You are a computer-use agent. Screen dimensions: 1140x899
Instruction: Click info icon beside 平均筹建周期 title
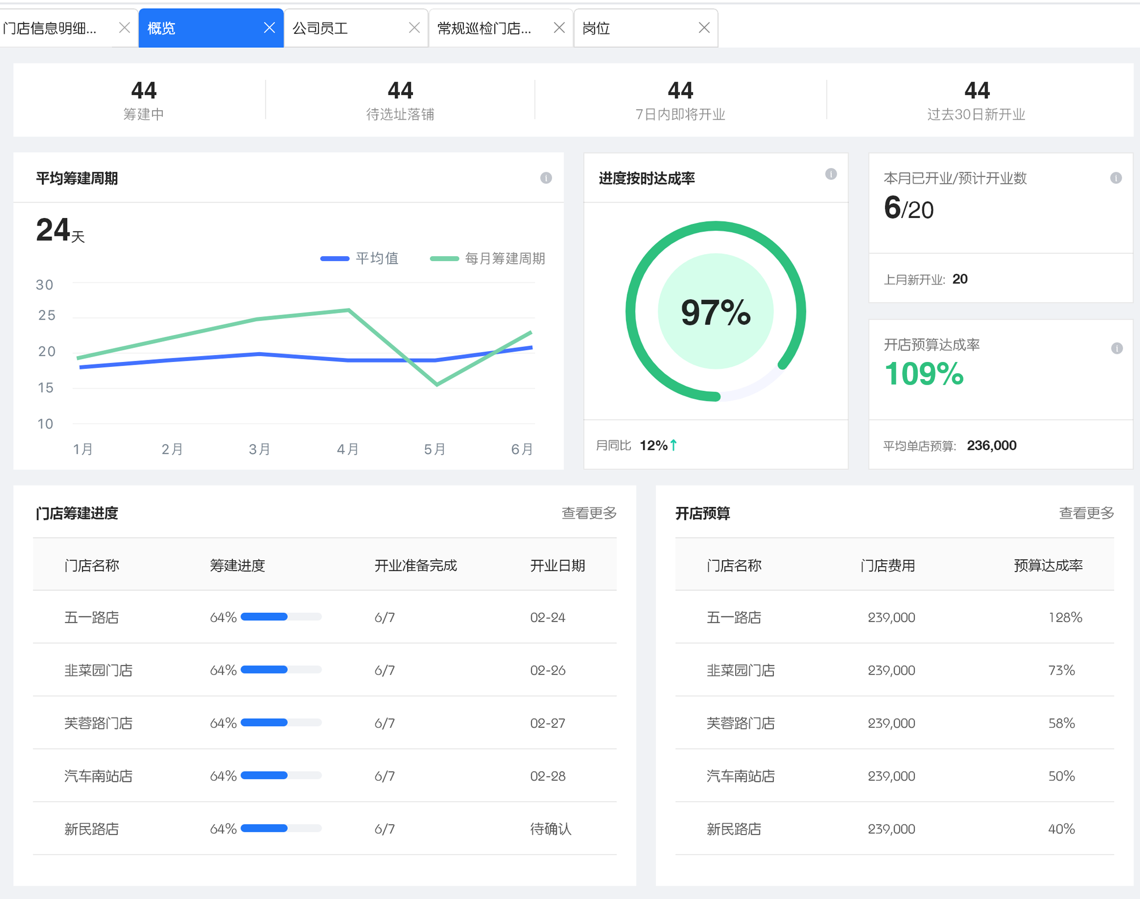(546, 178)
